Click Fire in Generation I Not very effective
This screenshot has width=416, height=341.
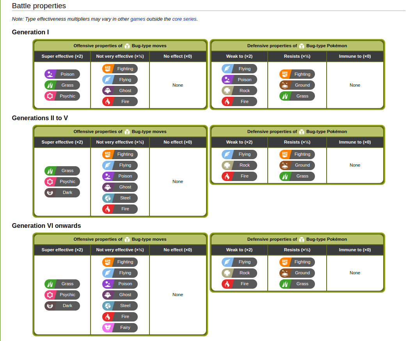point(120,101)
